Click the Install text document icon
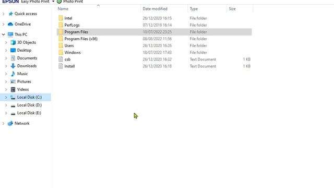Image resolution: width=334 pixels, height=188 pixels. (61, 66)
